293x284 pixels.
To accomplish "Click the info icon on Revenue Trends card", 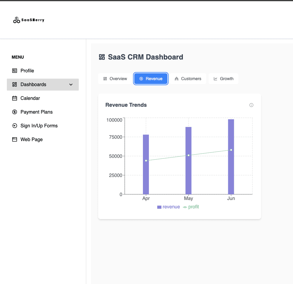I will 251,105.
